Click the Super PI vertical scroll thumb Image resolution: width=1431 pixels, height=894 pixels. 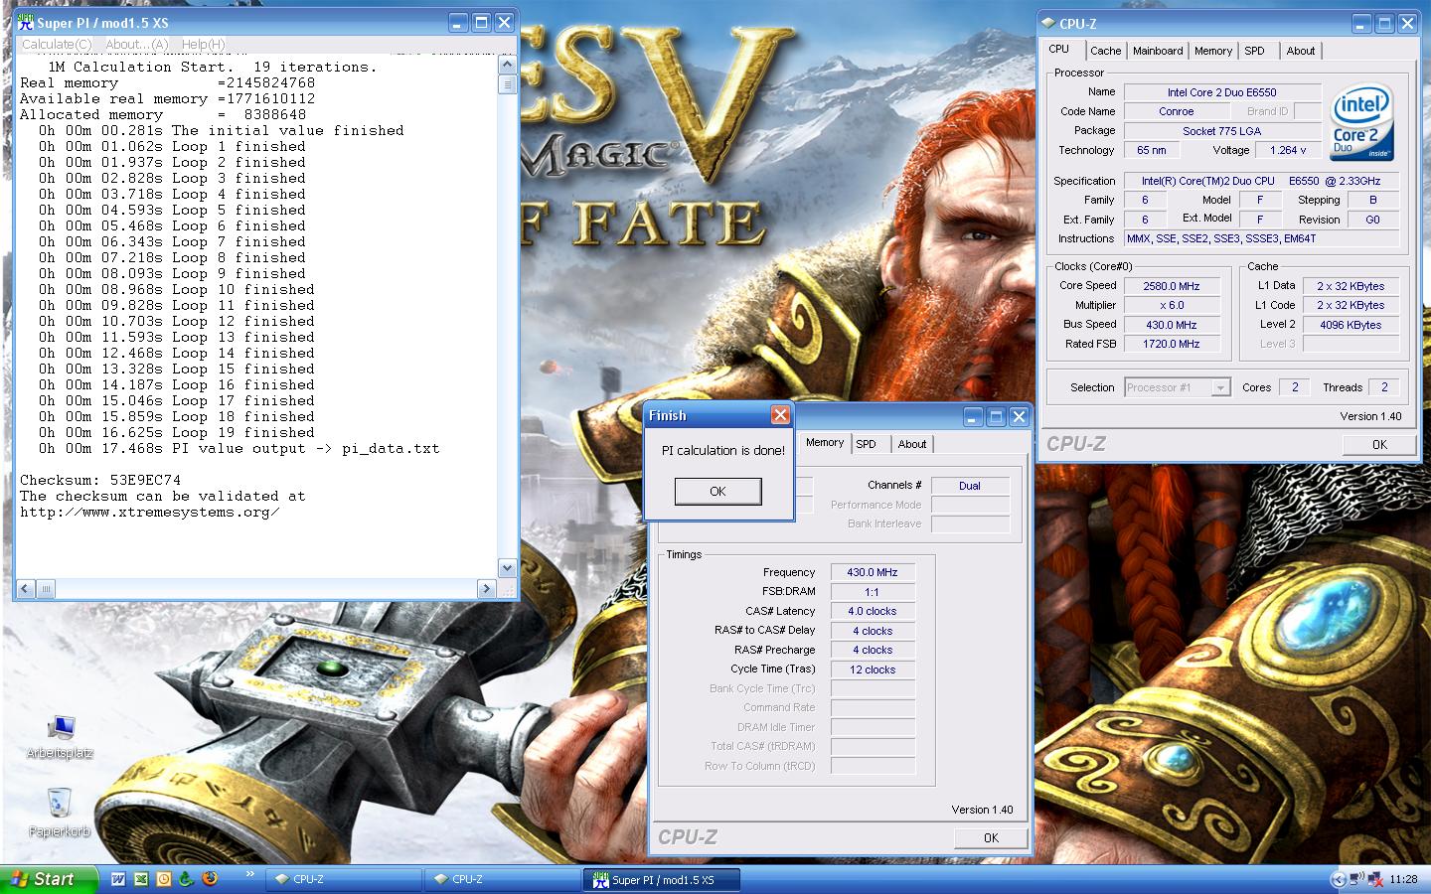(x=507, y=84)
